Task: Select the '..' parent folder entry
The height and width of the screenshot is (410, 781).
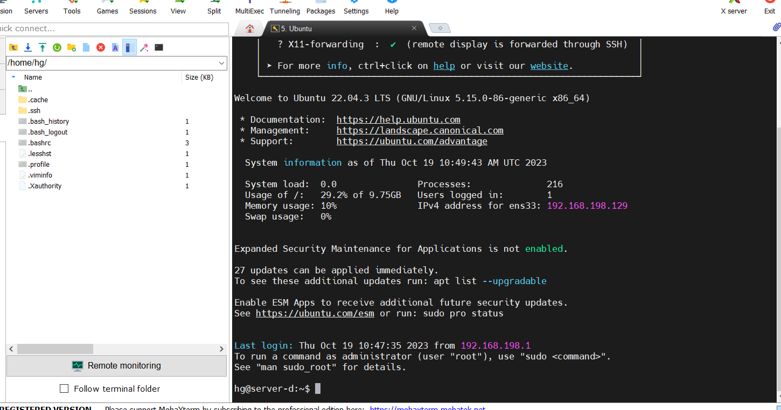Action: (x=26, y=89)
